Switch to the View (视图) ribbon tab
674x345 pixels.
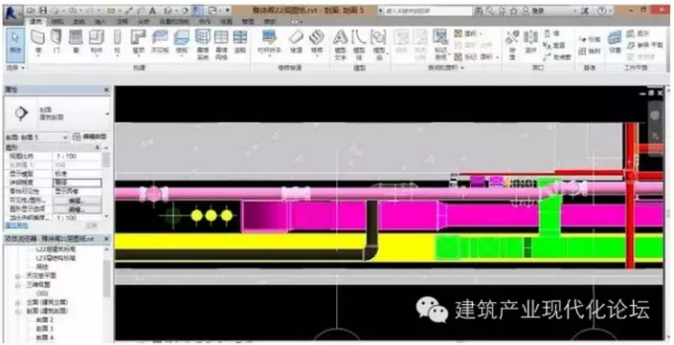pyautogui.click(x=227, y=21)
